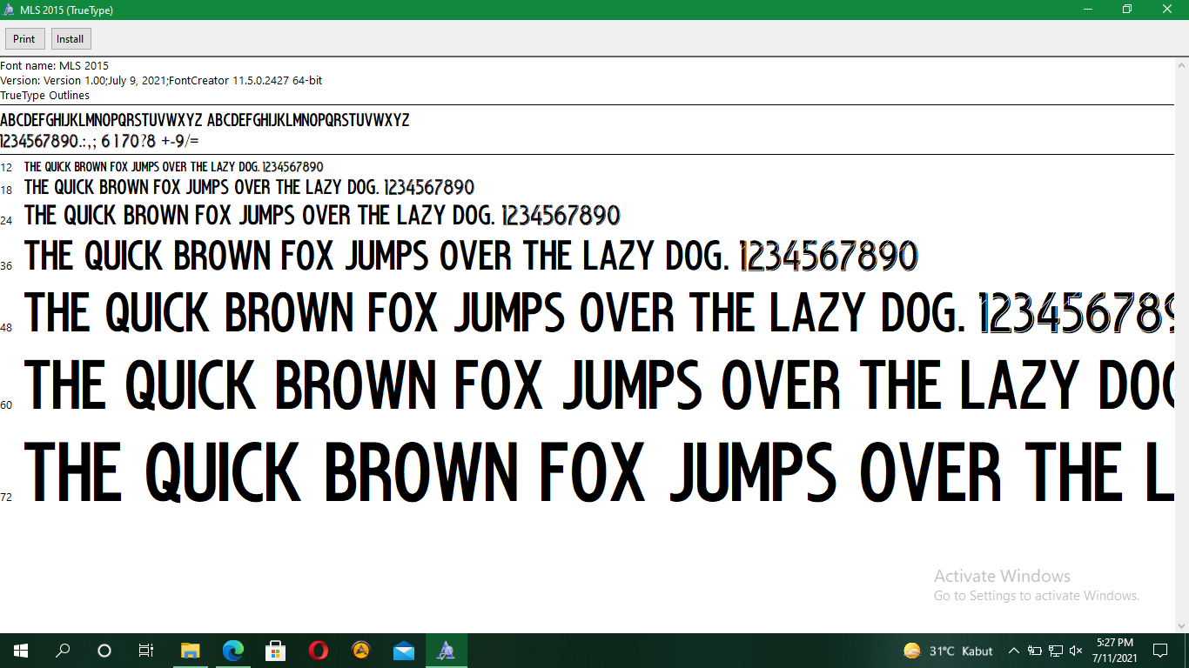
Task: Open Windows Search from the taskbar
Action: coord(62,650)
